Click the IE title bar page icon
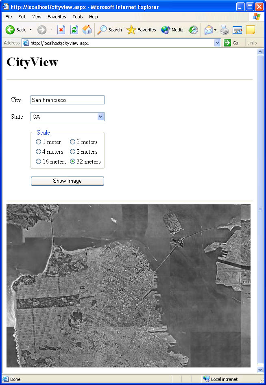 6,7
